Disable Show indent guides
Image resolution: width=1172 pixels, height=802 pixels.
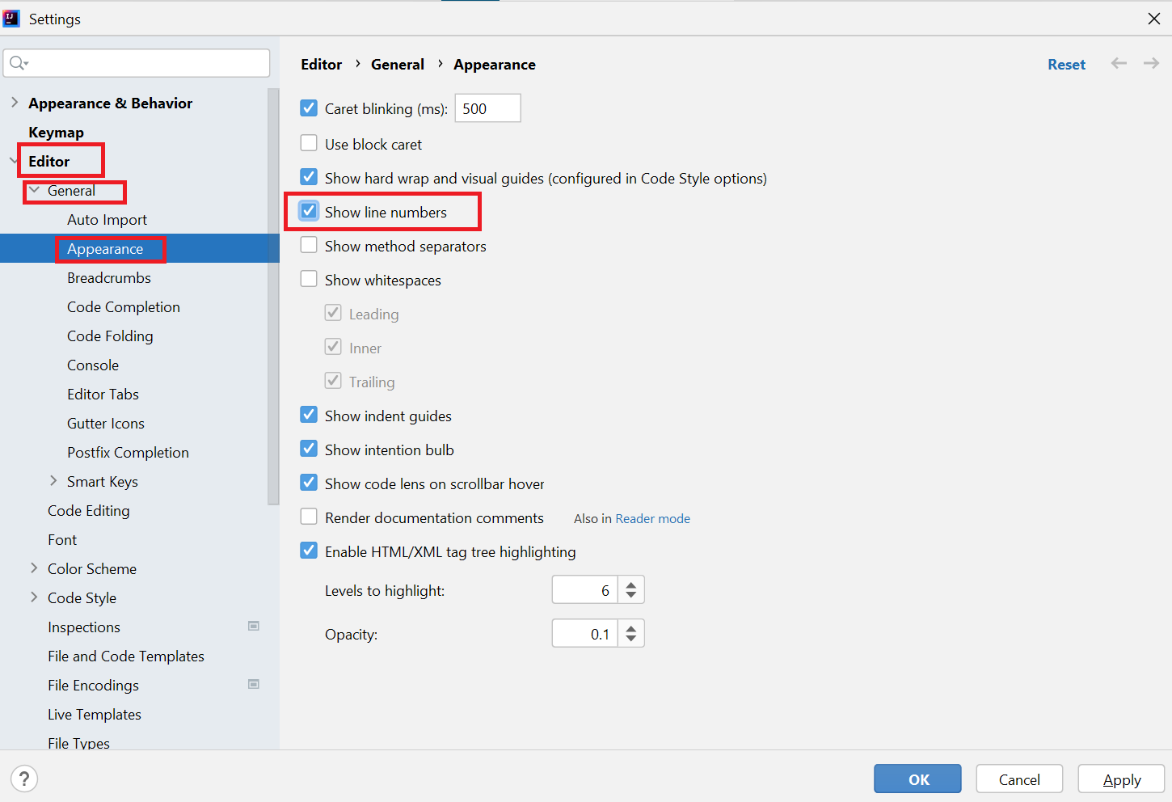(309, 415)
